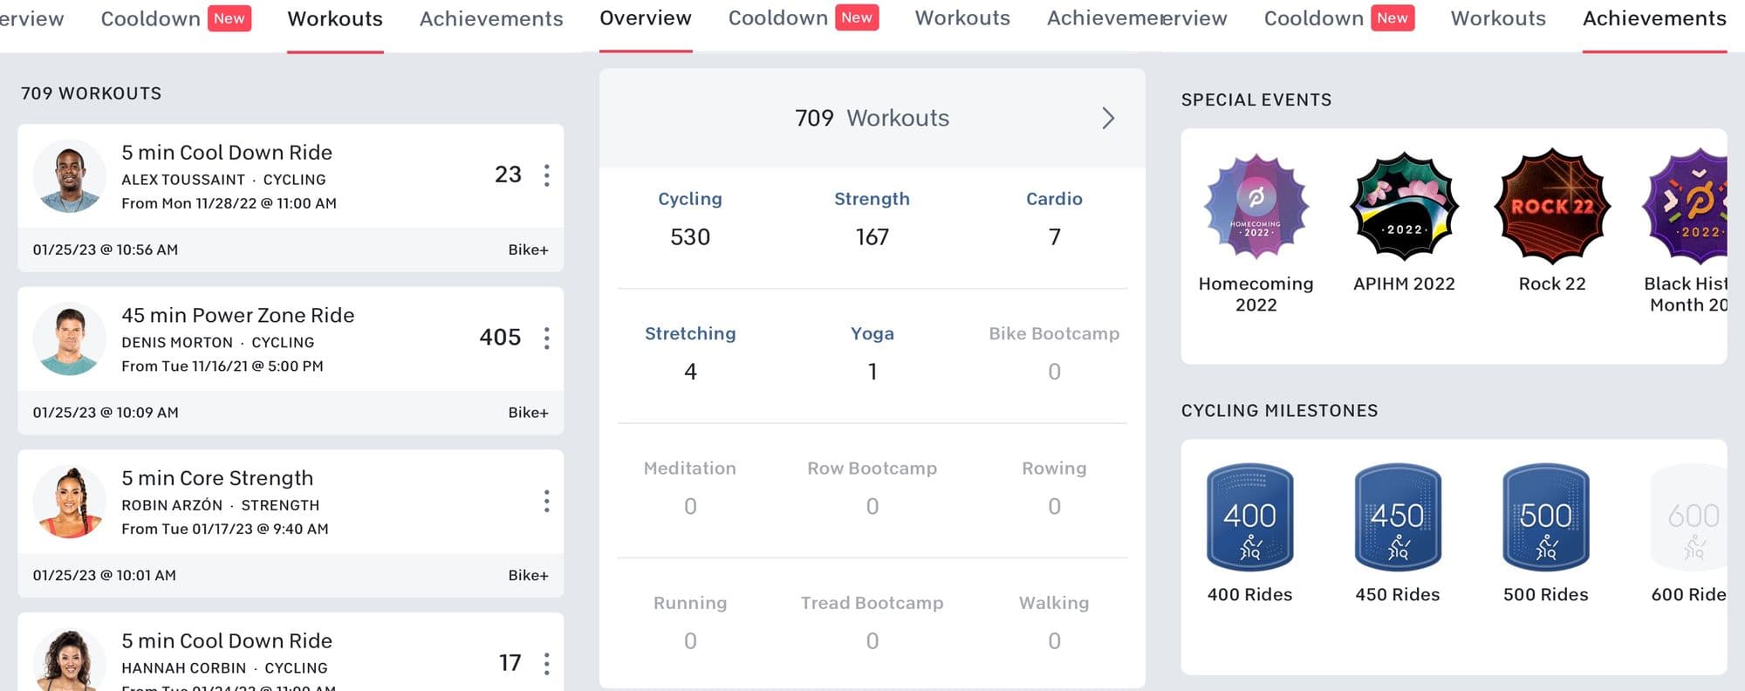Select the APIHM 2022 badge

[x=1404, y=208]
